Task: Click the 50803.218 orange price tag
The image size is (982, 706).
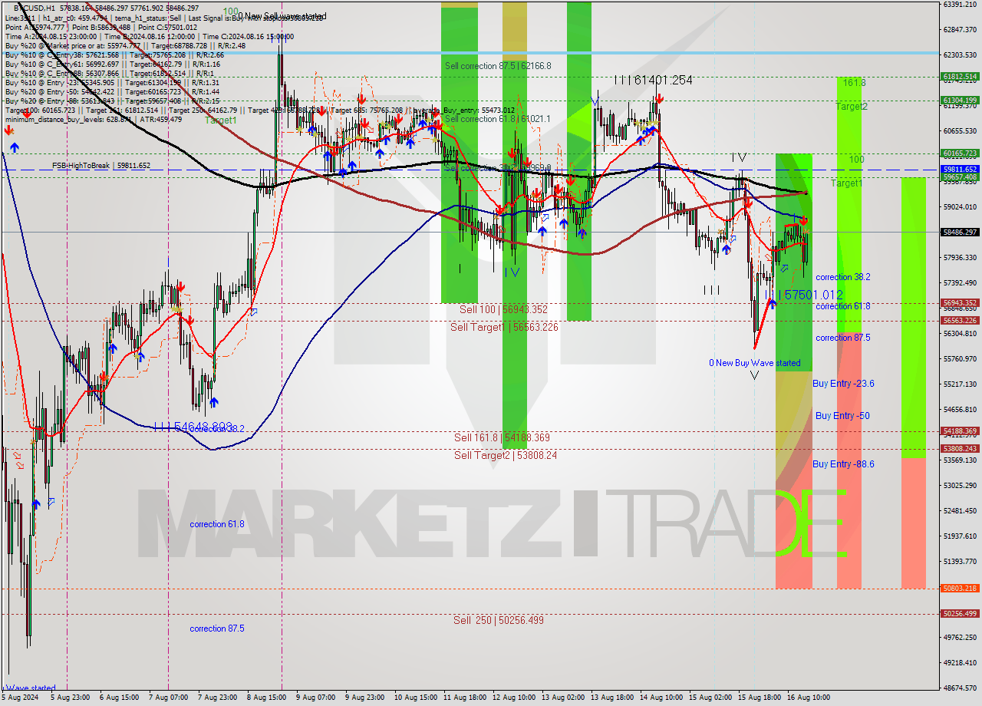Action: (x=960, y=589)
